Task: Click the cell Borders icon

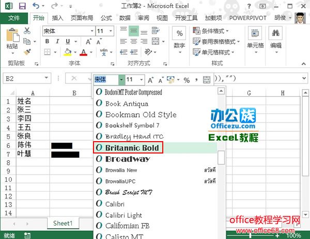Action: click(47, 52)
